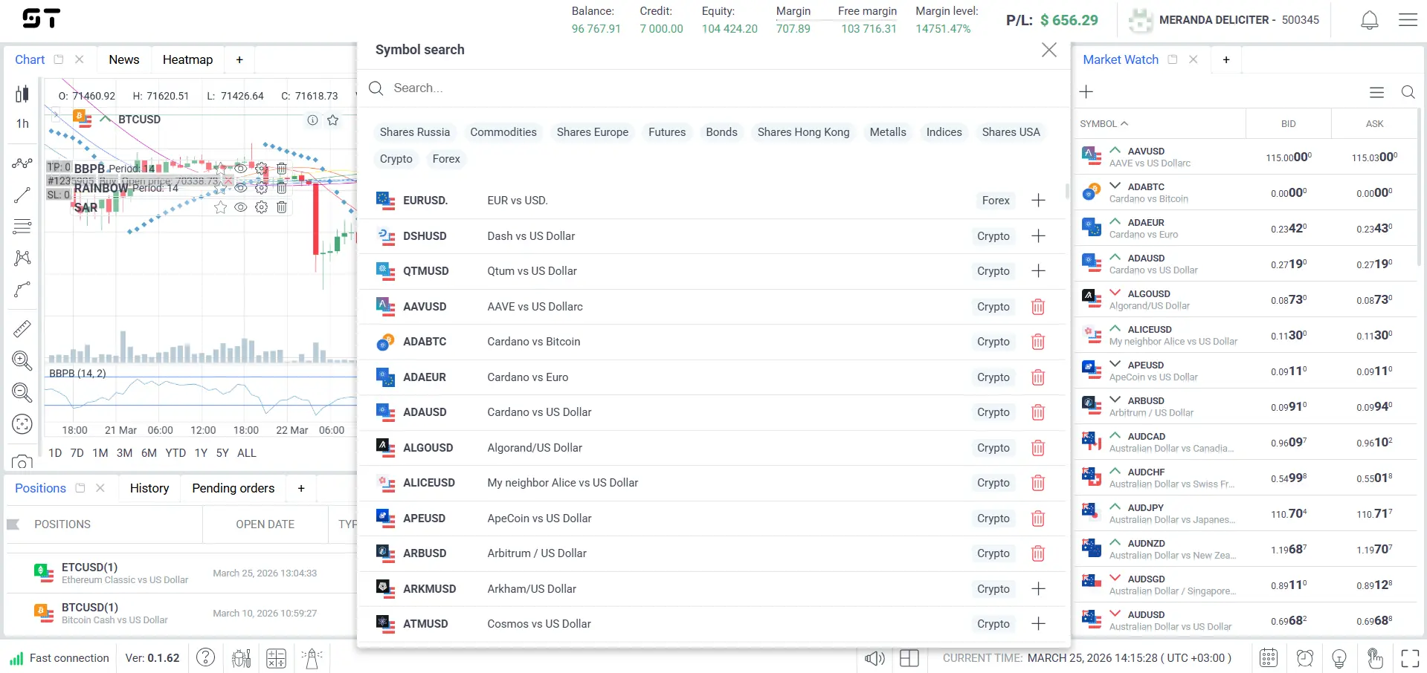This screenshot has height=673, width=1427.
Task: Favorite BTCUSD with the star icon
Action: [x=333, y=120]
